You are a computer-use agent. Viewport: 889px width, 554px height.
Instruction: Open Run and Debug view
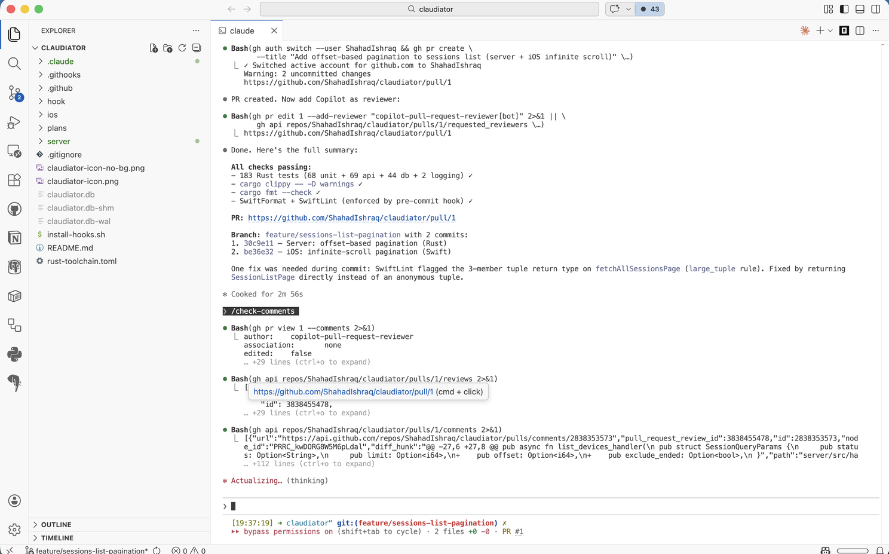(14, 123)
